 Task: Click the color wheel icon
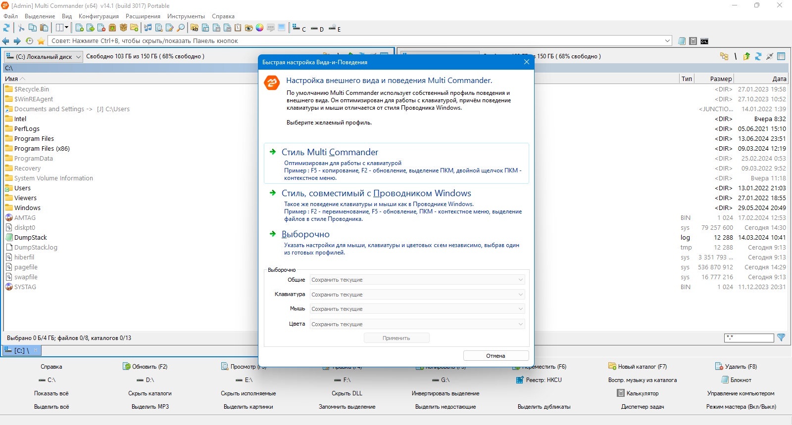259,28
